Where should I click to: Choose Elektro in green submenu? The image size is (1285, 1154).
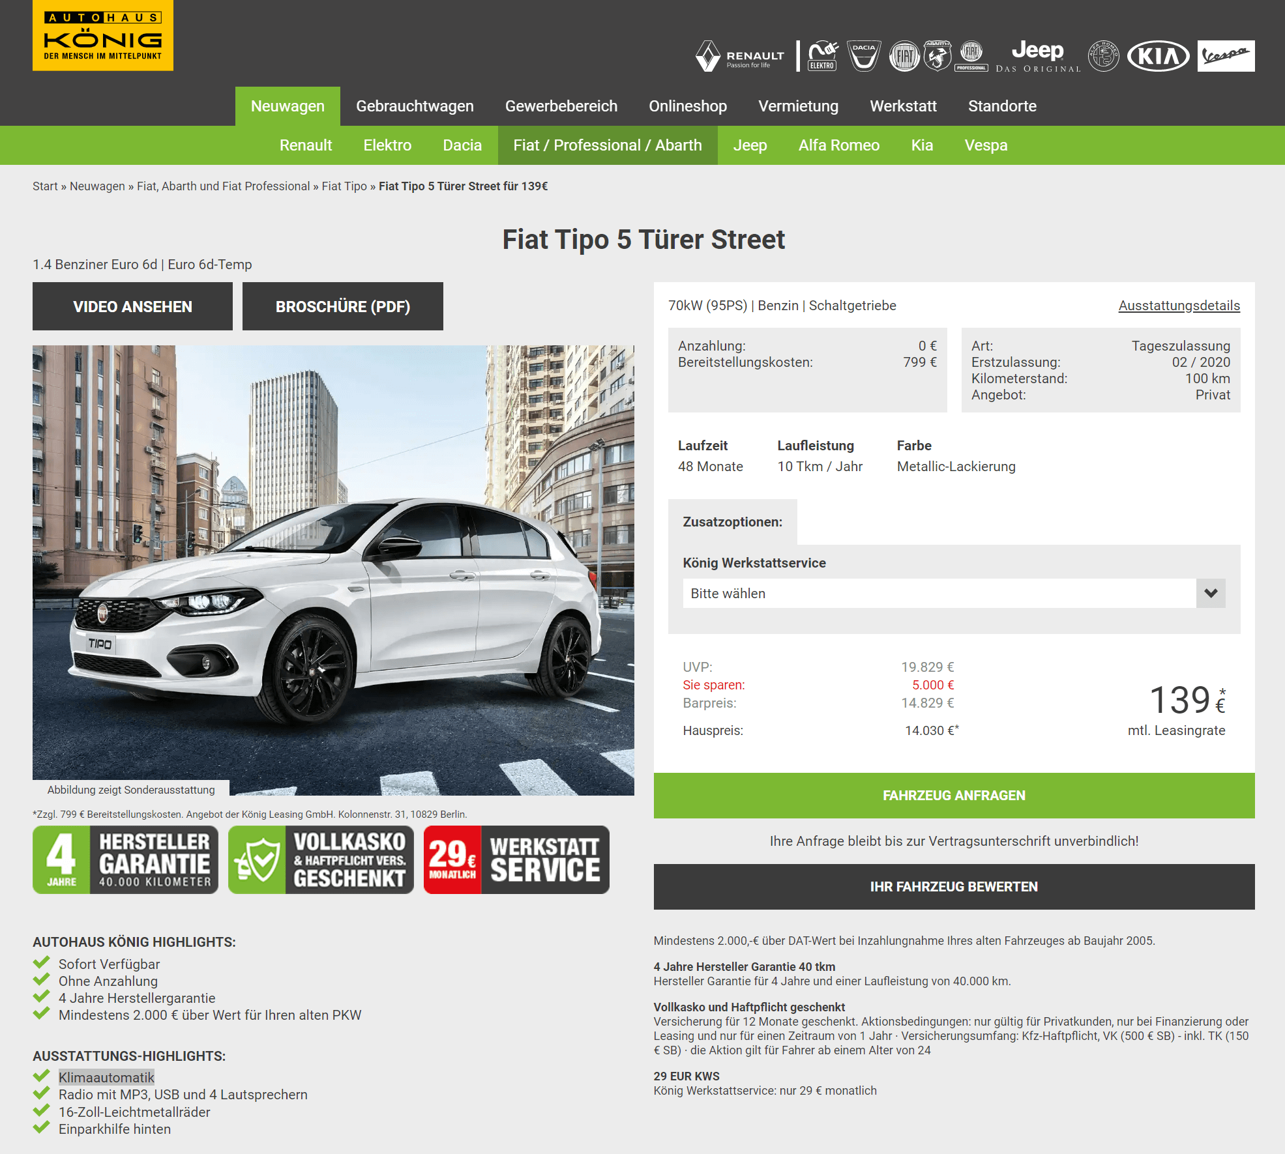(387, 145)
